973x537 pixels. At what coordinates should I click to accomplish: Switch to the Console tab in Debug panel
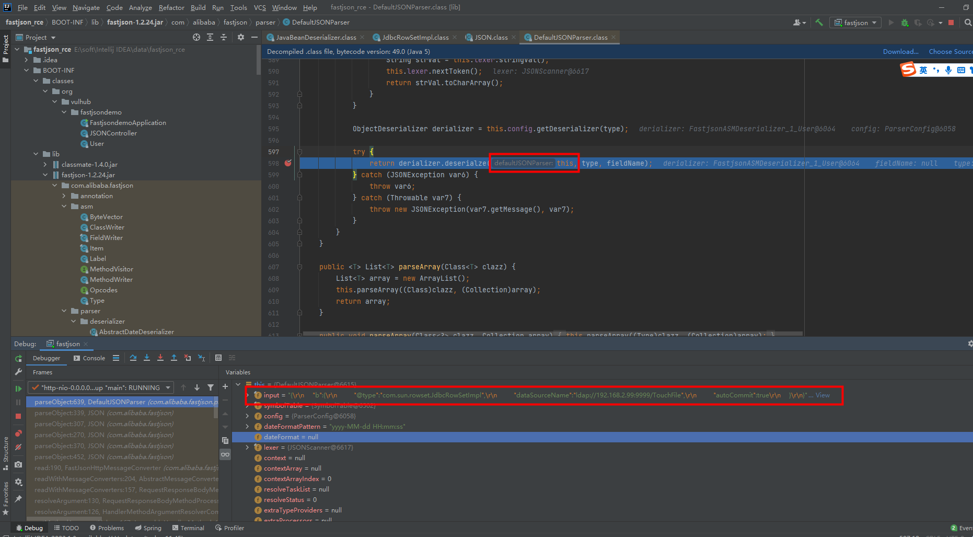coord(89,358)
